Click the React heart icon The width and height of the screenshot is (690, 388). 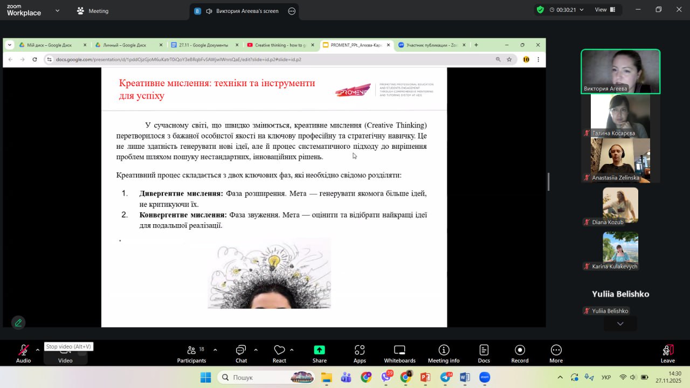pyautogui.click(x=279, y=354)
